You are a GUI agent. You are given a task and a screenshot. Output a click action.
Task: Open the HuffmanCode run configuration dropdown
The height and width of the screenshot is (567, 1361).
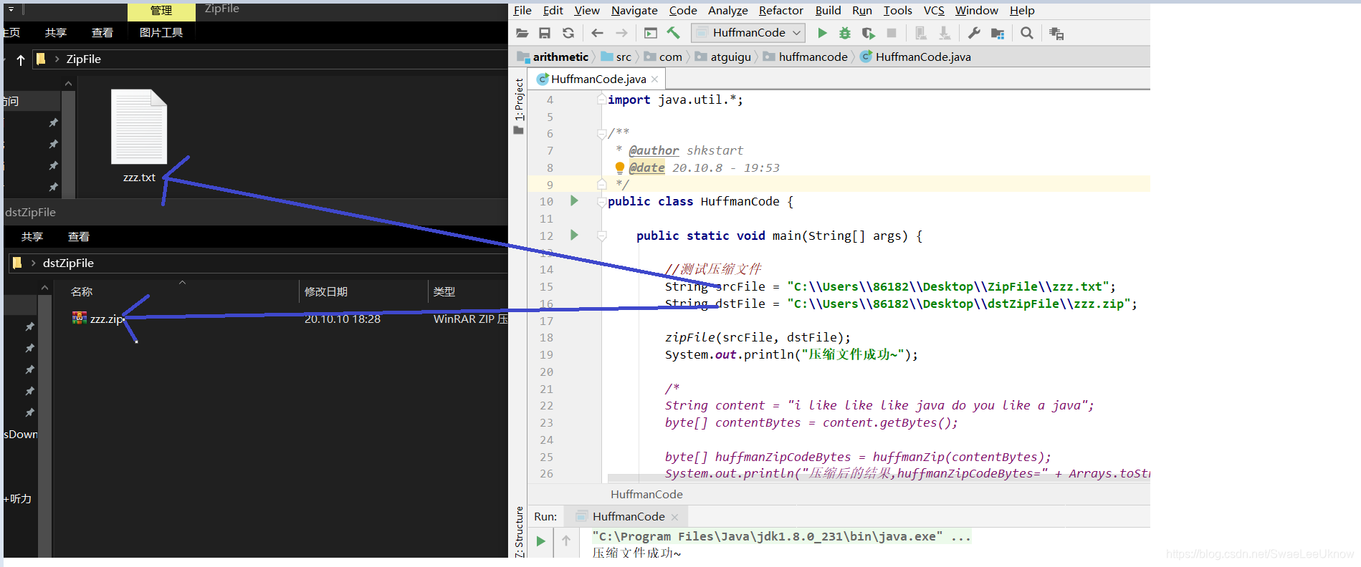(748, 33)
